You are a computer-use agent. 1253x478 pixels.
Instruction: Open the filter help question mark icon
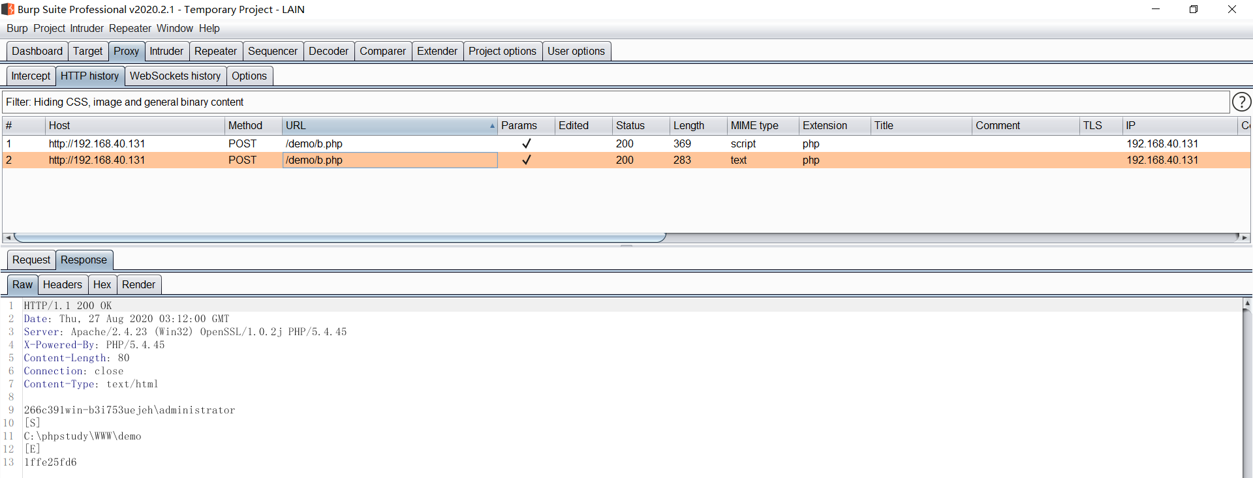click(1241, 102)
